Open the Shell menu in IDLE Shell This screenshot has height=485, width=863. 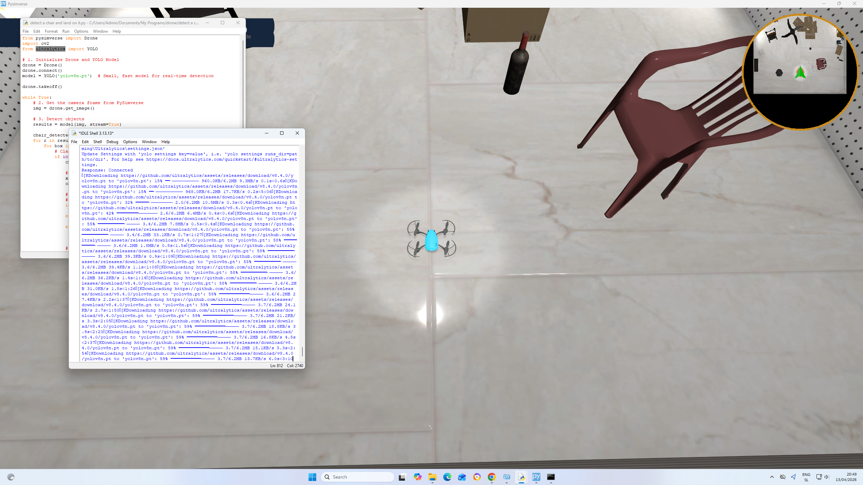pos(97,142)
